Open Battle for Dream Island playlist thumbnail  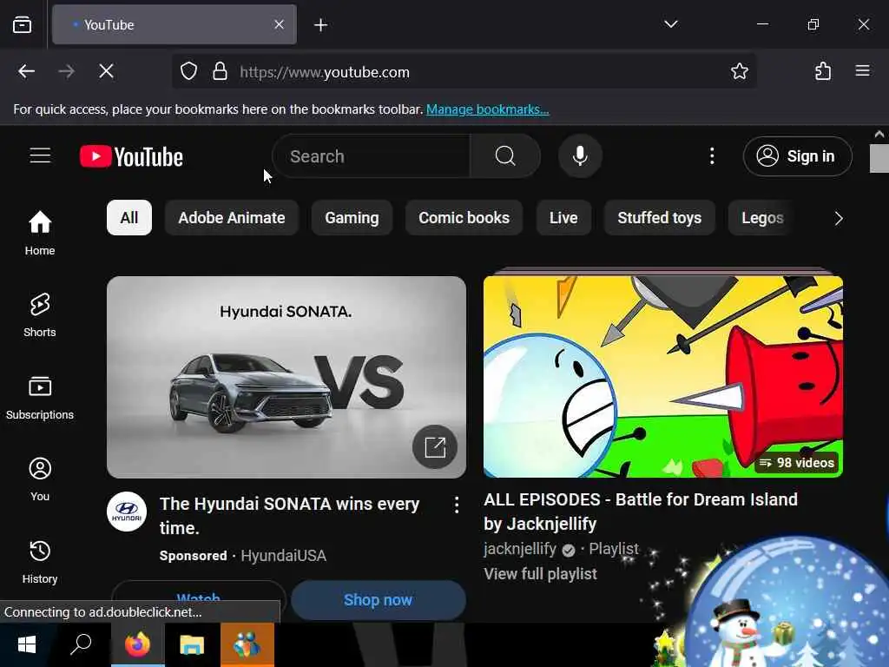662,377
